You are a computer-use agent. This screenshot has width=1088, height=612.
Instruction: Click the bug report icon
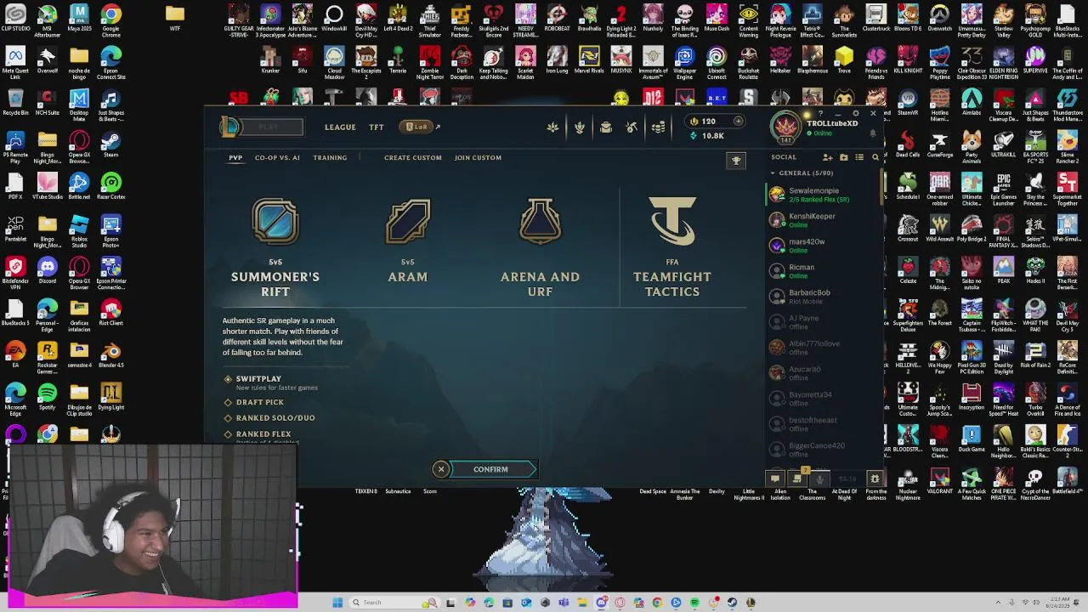coord(875,479)
